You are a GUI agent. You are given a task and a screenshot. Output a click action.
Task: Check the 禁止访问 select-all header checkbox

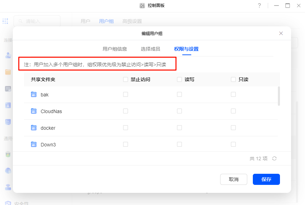(x=126, y=79)
